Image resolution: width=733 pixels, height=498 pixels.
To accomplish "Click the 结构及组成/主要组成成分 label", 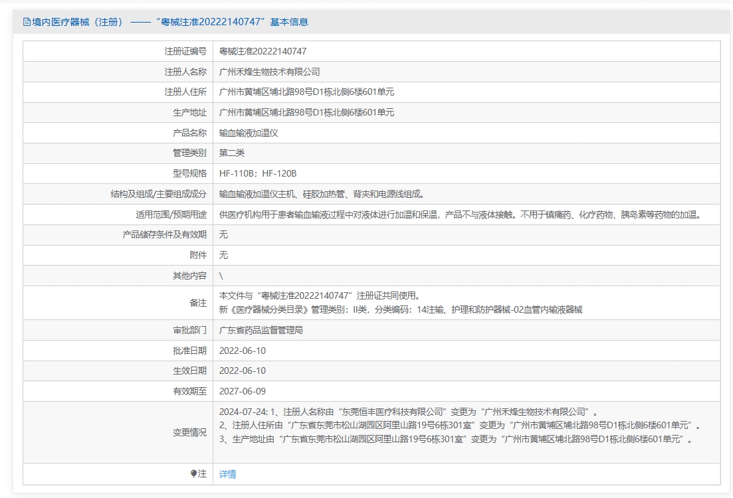I will point(158,195).
